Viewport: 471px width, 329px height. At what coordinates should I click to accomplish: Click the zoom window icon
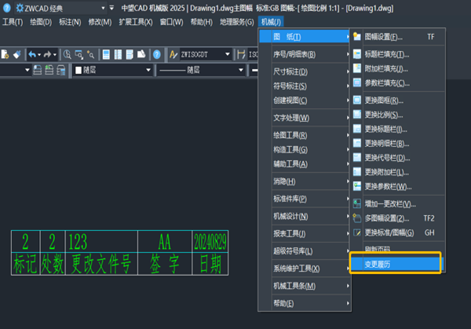(79, 54)
